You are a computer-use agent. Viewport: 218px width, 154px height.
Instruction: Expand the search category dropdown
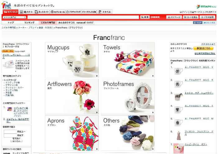click(14, 17)
